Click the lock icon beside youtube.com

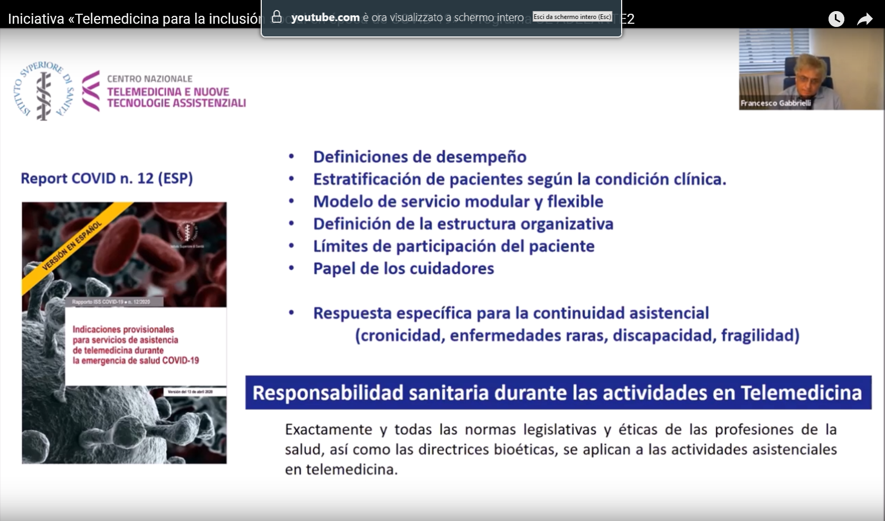[x=277, y=17]
